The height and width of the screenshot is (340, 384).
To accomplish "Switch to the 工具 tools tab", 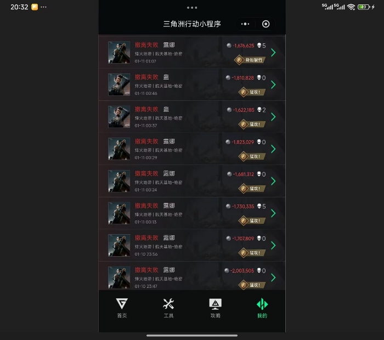I will pyautogui.click(x=168, y=308).
